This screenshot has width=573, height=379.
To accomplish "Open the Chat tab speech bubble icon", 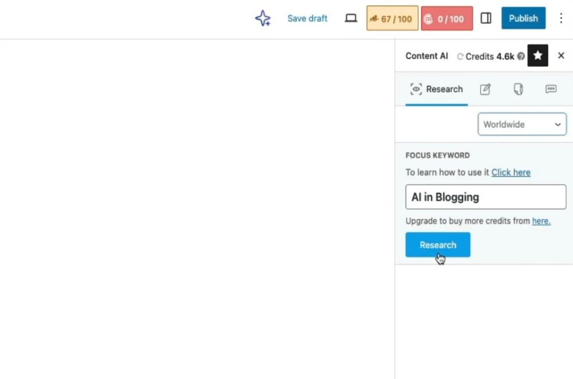I will [x=551, y=89].
